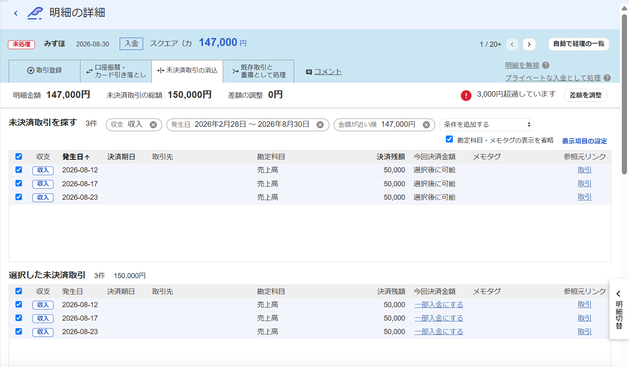Click 一部入金にする for 2026-08-17

point(439,318)
